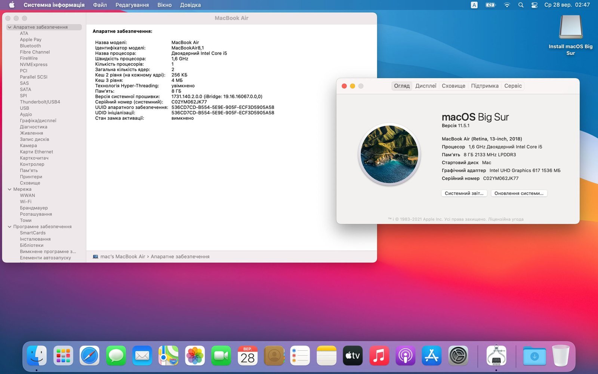598x374 pixels.
Task: Open Install macOS Big Sur disk icon
Action: coord(571,27)
